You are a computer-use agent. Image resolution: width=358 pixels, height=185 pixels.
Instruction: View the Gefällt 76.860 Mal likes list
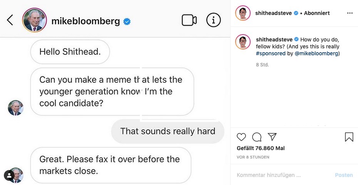261,149
